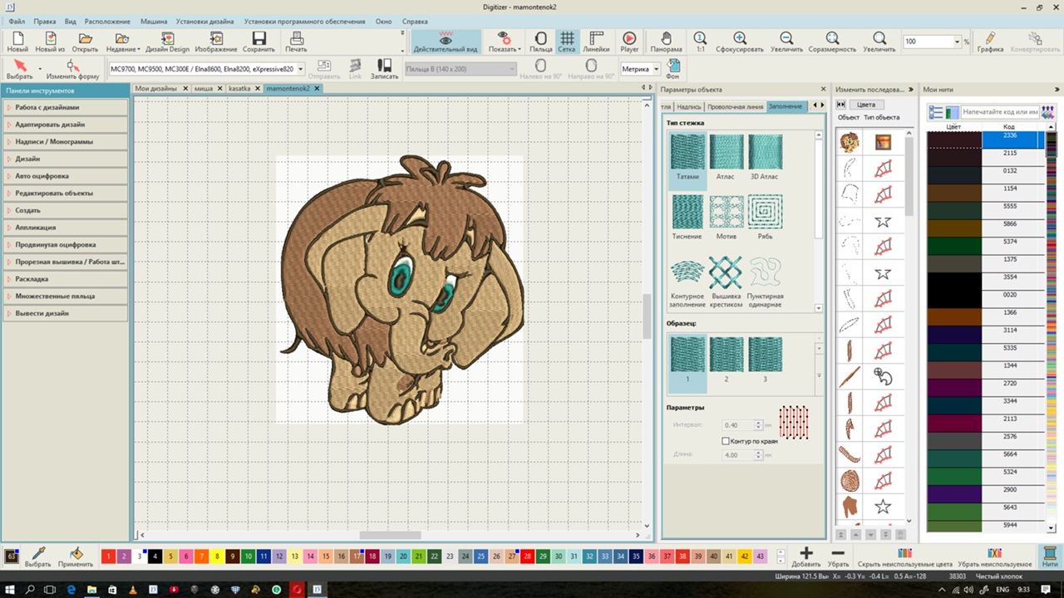Toggle Действительный вид view mode
The image size is (1064, 598).
pos(446,42)
